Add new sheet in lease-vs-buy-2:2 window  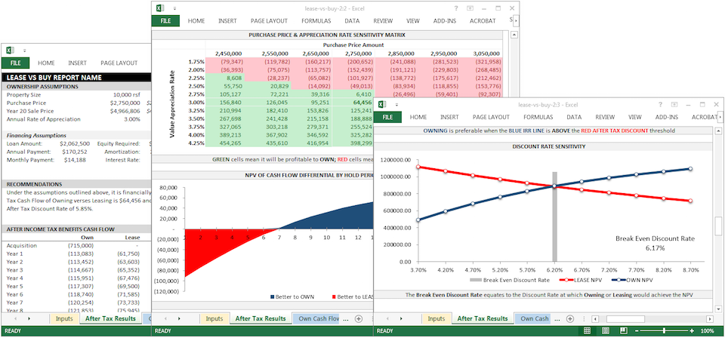[358, 318]
